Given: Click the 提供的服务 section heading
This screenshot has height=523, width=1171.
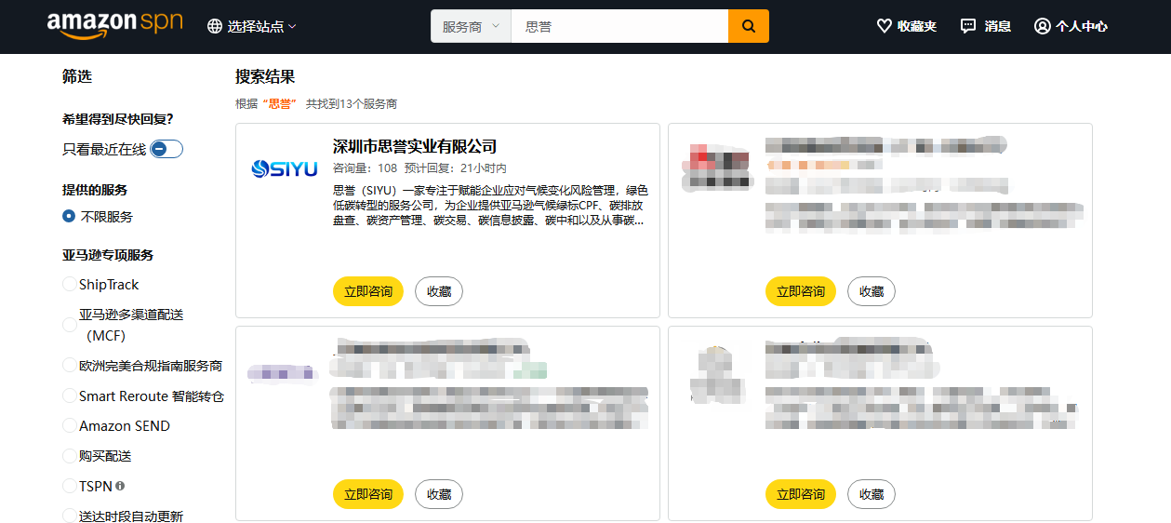Looking at the screenshot, I should pyautogui.click(x=95, y=189).
